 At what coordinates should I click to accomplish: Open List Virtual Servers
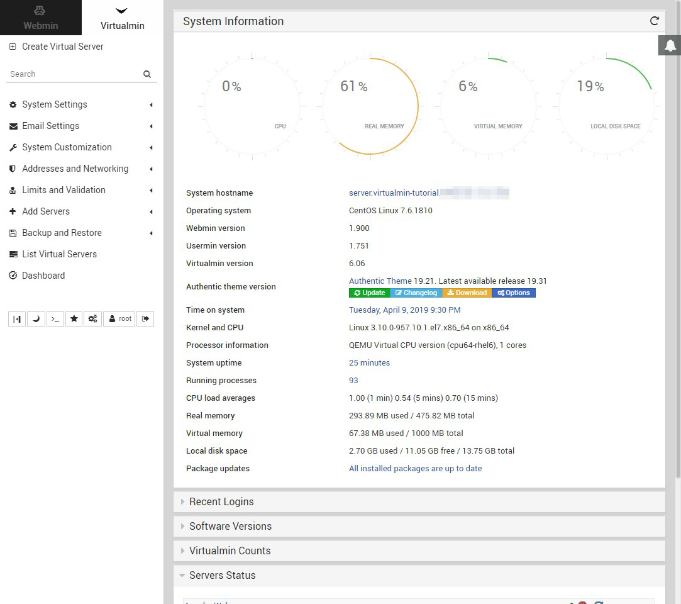[60, 254]
